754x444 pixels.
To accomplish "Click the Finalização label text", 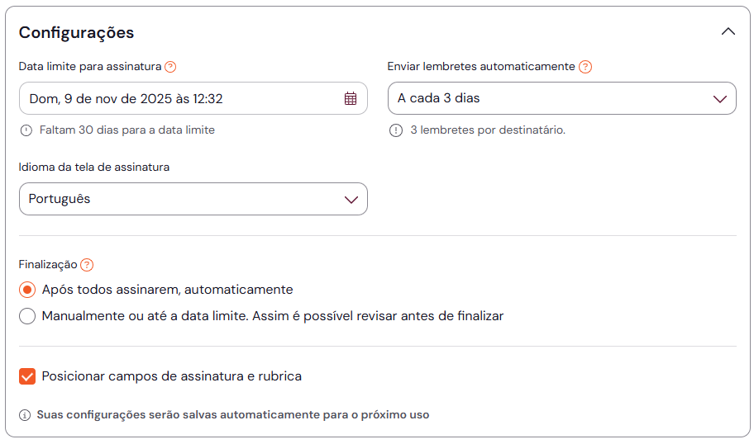I will (x=48, y=265).
